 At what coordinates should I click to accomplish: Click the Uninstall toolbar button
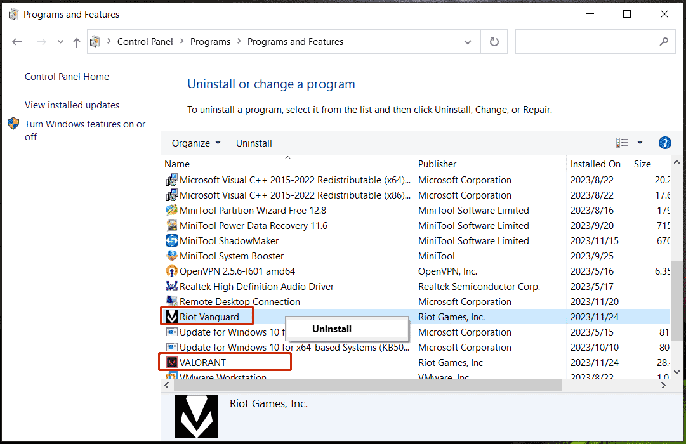tap(254, 143)
